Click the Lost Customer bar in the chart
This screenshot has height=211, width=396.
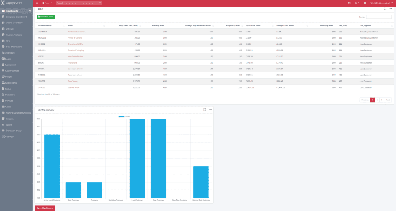point(137,158)
